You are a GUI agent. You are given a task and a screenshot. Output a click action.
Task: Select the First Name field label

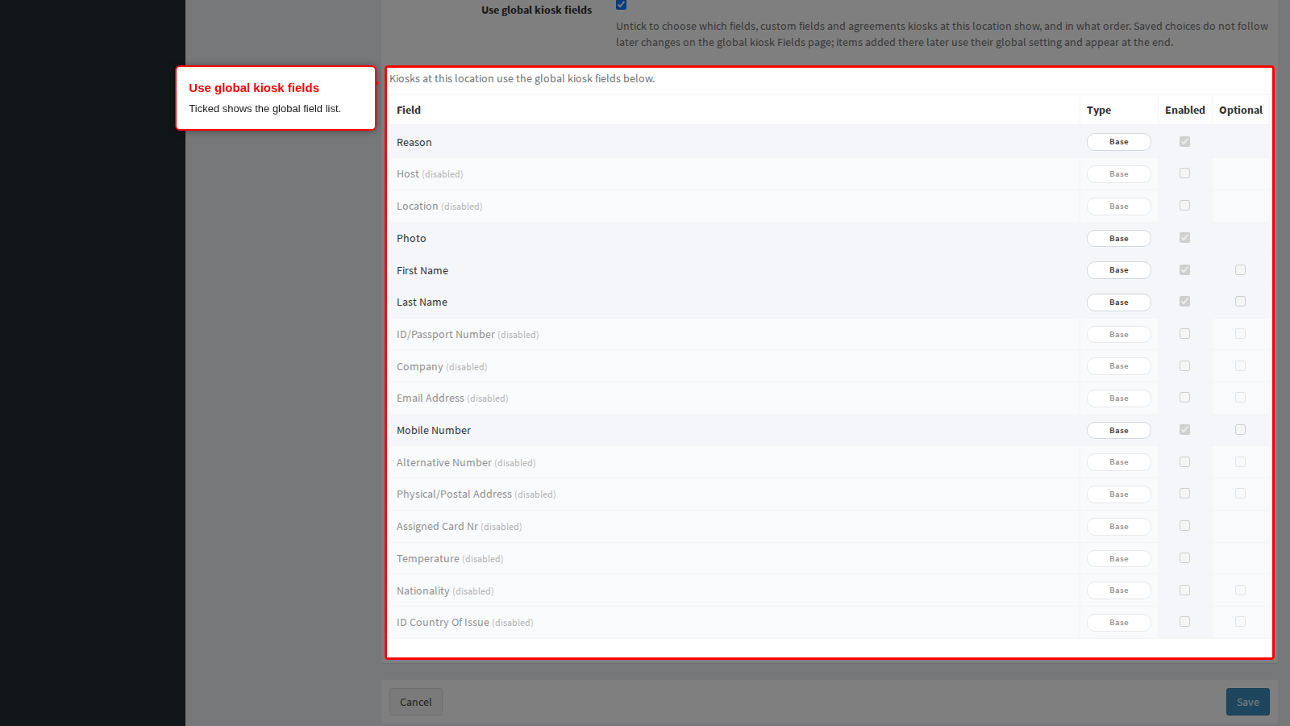[x=422, y=270]
